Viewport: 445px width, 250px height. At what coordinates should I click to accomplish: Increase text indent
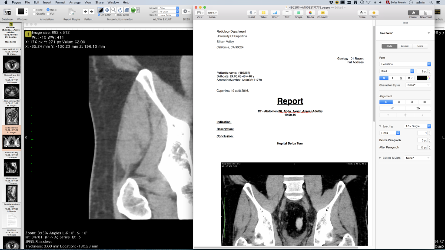coord(418,108)
